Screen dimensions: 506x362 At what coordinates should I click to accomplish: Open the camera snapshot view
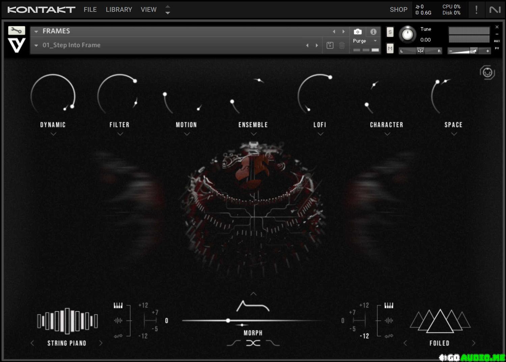[x=358, y=32]
